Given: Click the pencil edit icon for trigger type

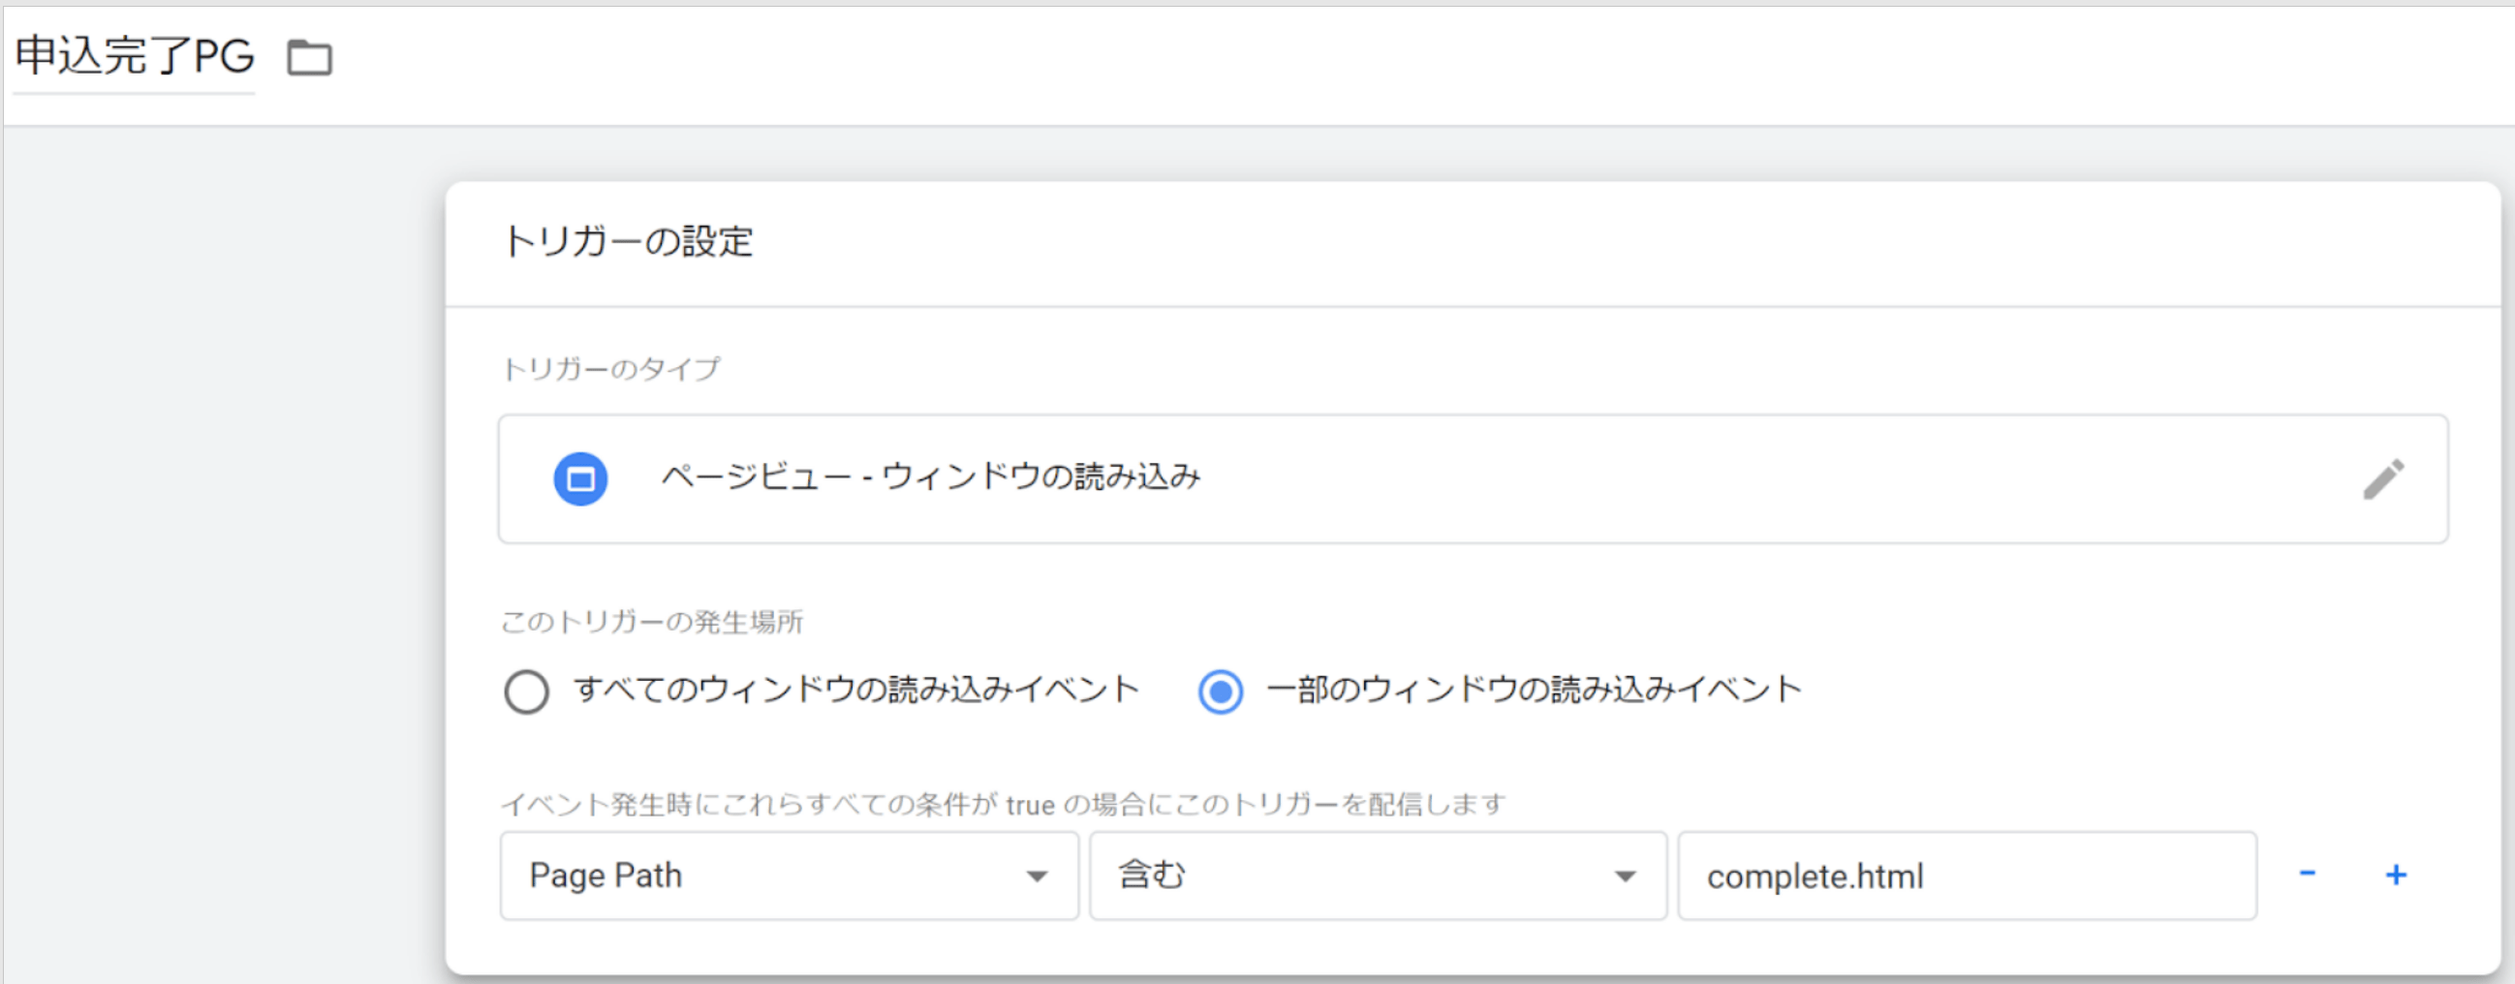Looking at the screenshot, I should (x=2383, y=479).
